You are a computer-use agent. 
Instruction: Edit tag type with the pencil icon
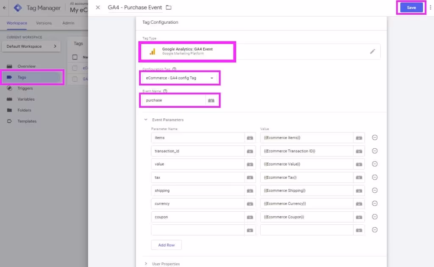[x=373, y=51]
